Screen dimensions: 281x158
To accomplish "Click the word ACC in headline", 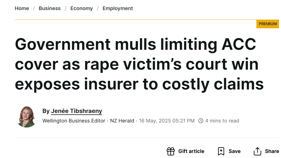I will point(239,44).
